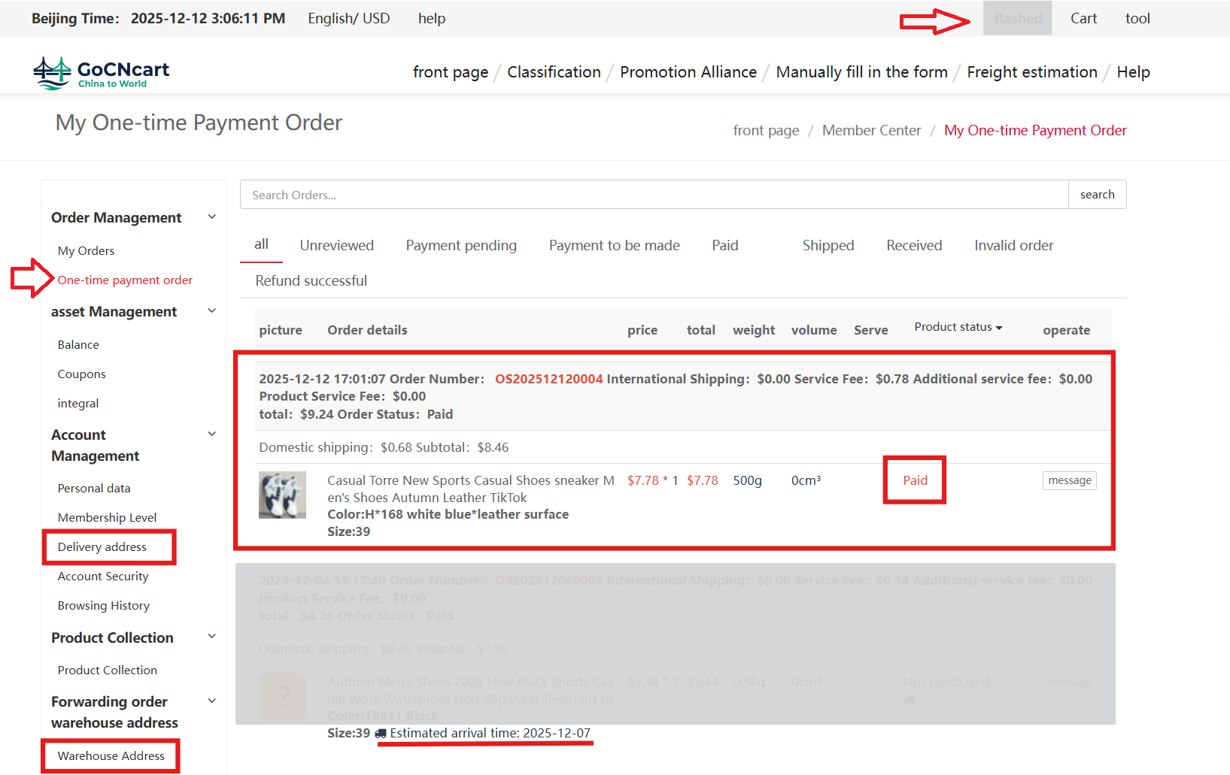
Task: Click the sneaker product thumbnail
Action: pyautogui.click(x=282, y=495)
